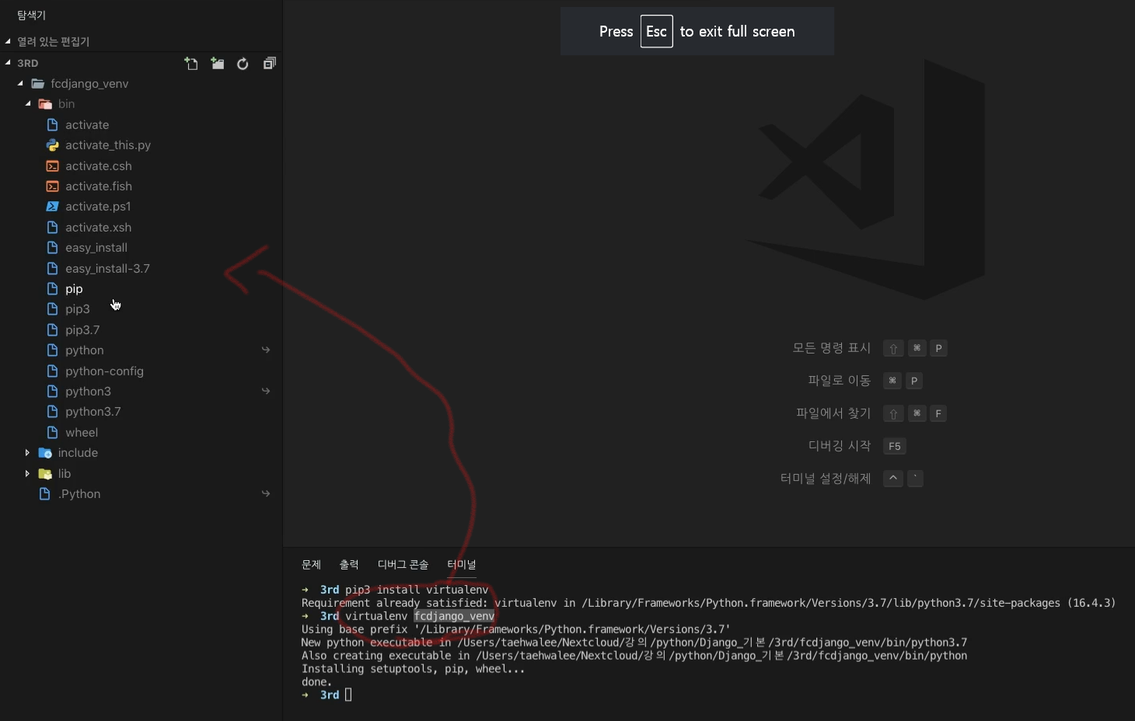This screenshot has height=721, width=1135.
Task: Click the file icon next to activate.xsh
Action: pos(52,228)
